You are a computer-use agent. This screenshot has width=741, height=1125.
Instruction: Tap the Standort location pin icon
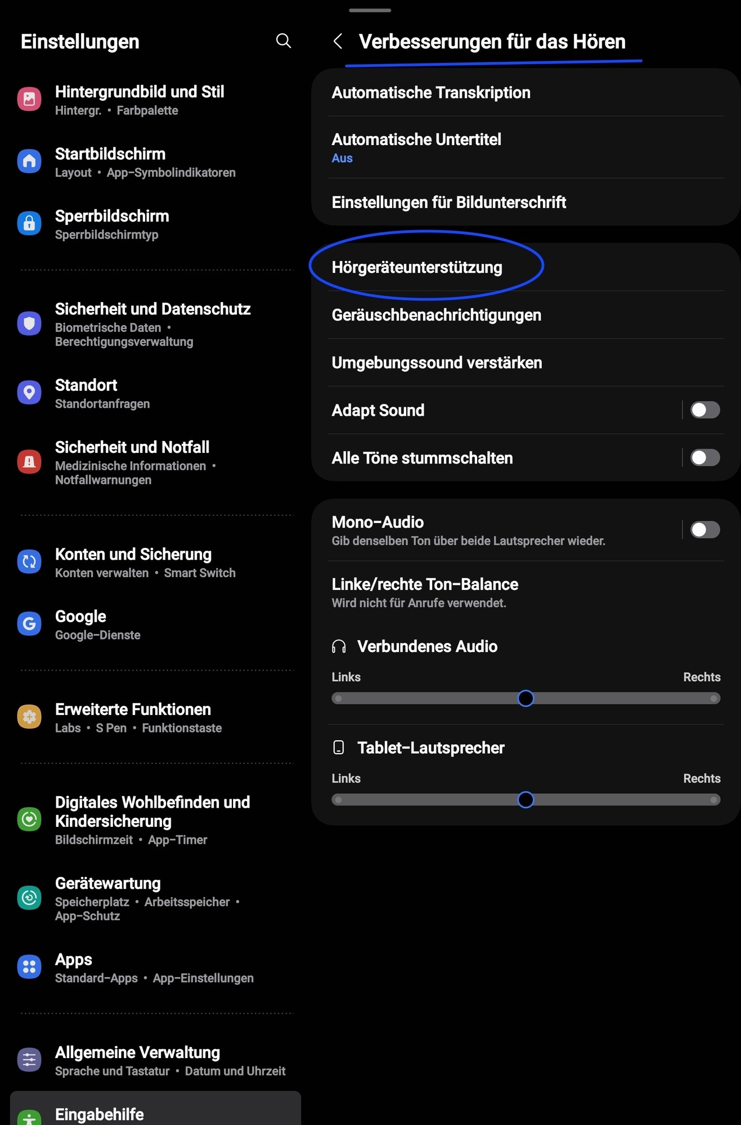(x=29, y=392)
